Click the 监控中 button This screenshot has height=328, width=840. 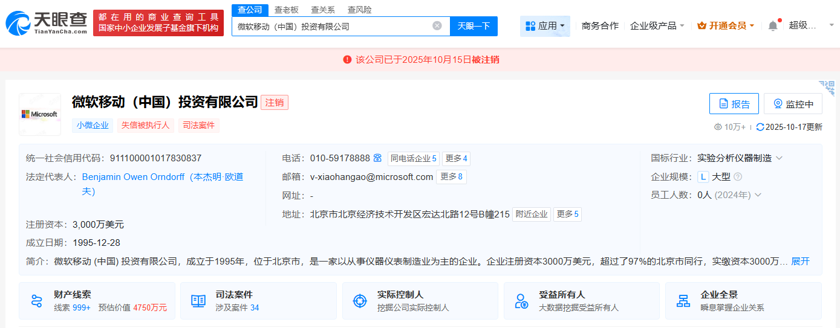pyautogui.click(x=793, y=104)
